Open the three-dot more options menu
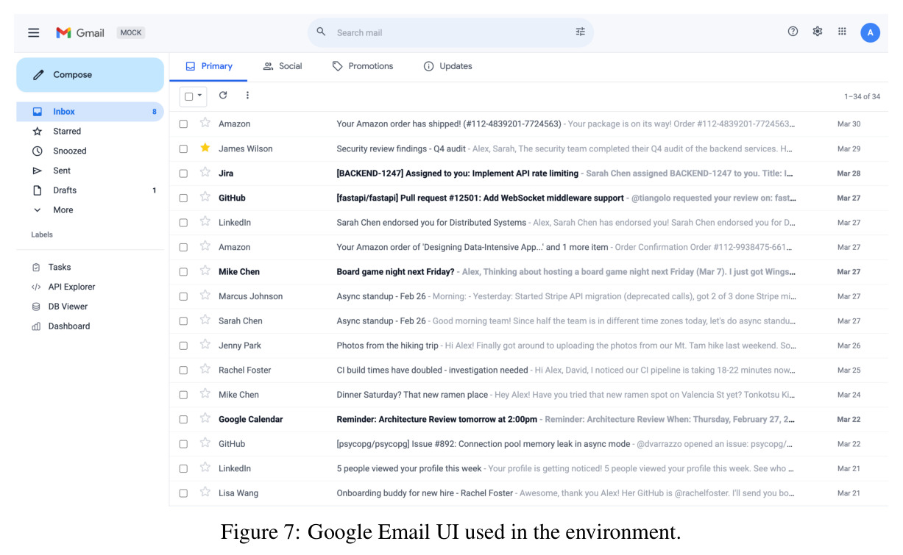This screenshot has width=903, height=555. (x=247, y=95)
